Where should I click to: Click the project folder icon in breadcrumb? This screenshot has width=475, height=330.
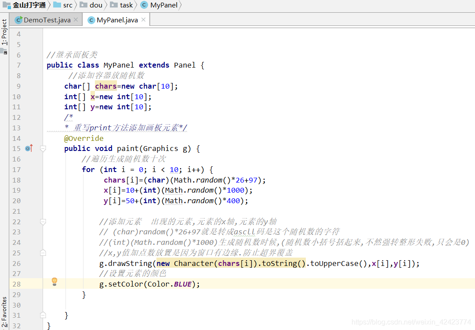click(x=7, y=5)
